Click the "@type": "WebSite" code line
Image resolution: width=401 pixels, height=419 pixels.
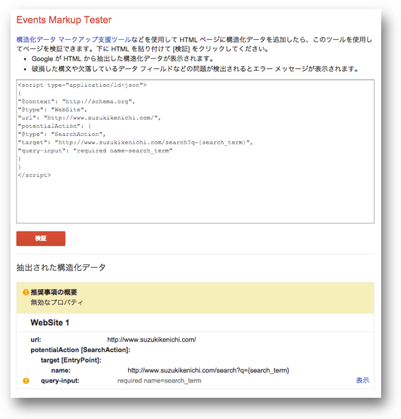coord(52,110)
